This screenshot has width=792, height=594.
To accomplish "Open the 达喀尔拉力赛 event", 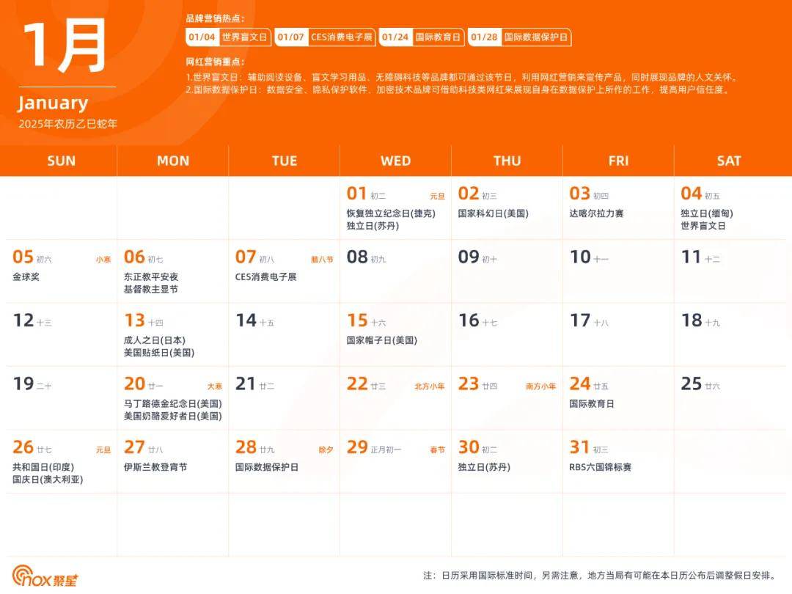I will (x=595, y=214).
